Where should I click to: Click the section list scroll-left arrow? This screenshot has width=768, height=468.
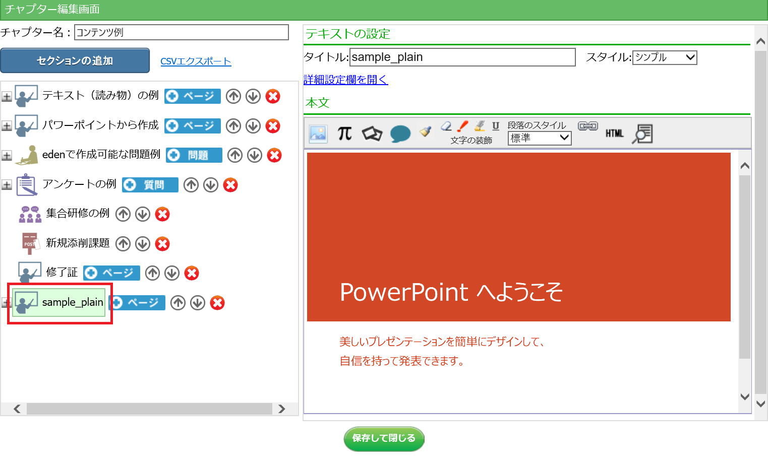click(17, 409)
